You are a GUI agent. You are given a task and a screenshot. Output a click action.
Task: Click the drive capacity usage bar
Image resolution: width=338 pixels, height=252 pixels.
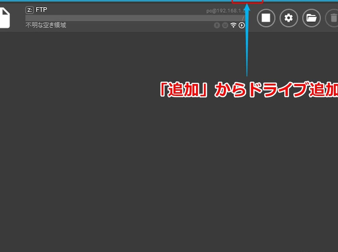[132, 18]
